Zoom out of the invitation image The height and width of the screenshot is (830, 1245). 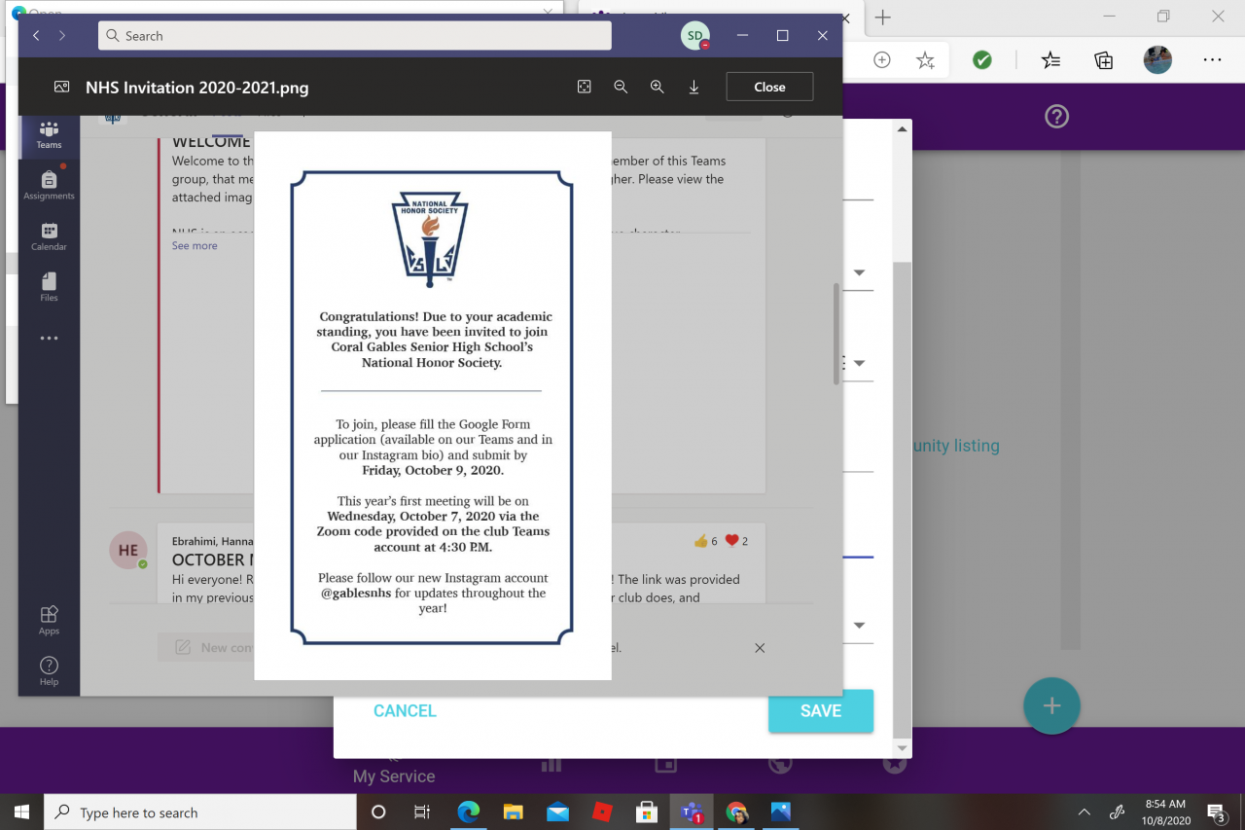coord(621,87)
